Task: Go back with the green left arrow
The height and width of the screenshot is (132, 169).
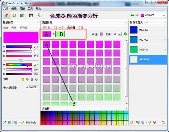Action: (132, 15)
